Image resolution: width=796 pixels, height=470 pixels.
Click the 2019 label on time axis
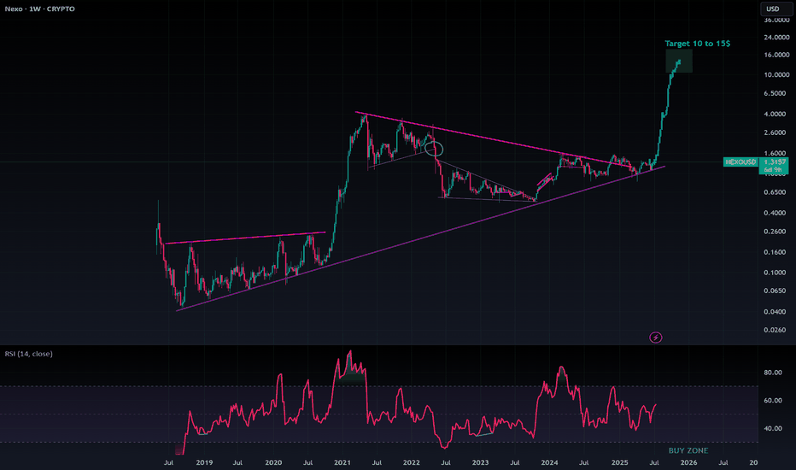tap(203, 462)
